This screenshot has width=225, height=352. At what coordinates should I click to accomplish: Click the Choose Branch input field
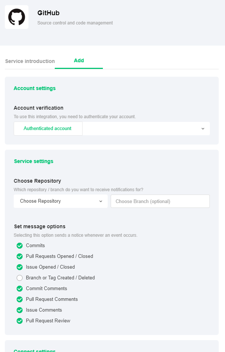coord(160,201)
